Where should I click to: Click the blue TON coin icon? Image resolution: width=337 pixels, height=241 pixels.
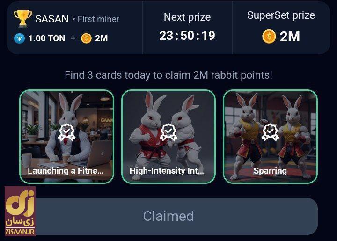click(19, 38)
